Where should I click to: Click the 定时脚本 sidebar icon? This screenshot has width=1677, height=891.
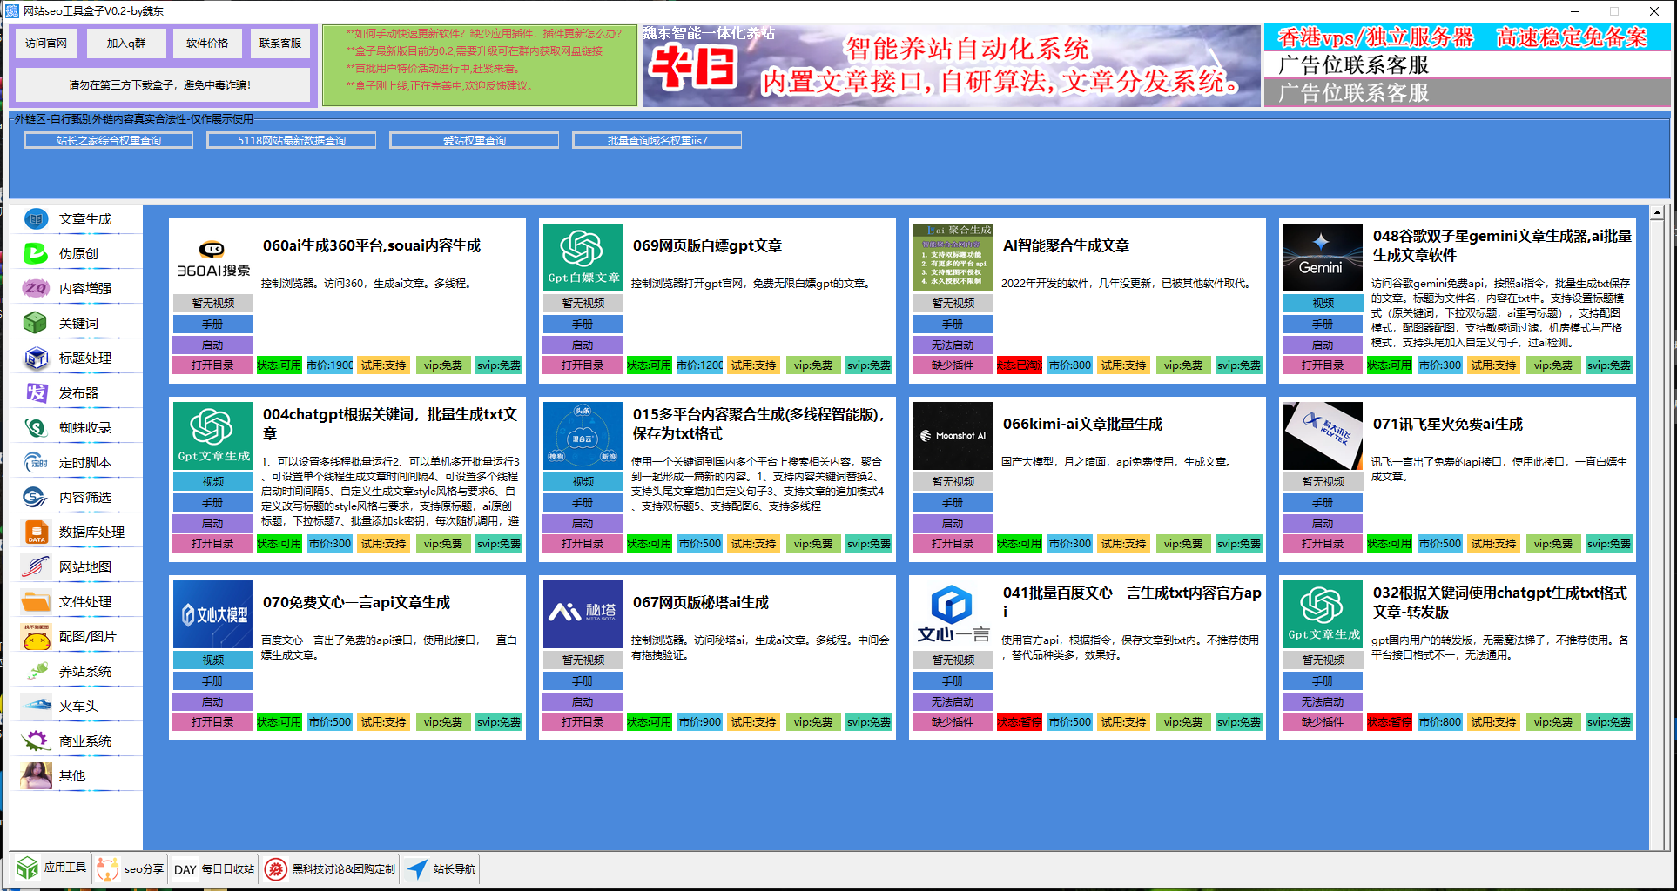click(x=36, y=462)
